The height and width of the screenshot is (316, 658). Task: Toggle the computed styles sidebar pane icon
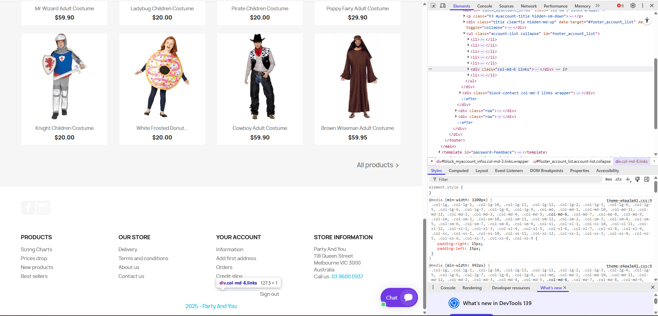(x=647, y=179)
